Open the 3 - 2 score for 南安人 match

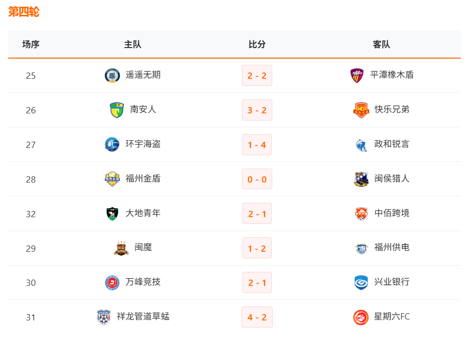(x=257, y=110)
